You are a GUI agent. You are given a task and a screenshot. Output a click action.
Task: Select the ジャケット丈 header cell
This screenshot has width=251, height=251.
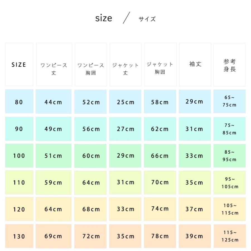126,64
